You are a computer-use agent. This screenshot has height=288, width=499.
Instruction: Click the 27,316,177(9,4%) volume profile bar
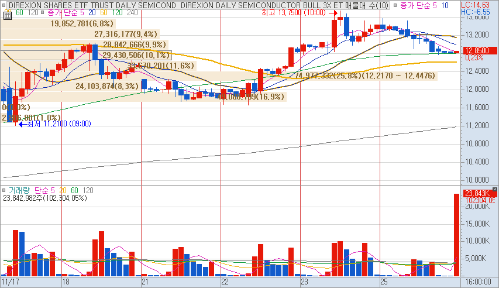tap(80, 34)
